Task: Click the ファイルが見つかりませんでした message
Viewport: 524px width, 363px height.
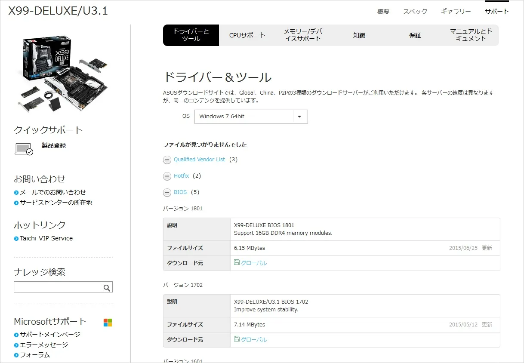Action: point(205,145)
